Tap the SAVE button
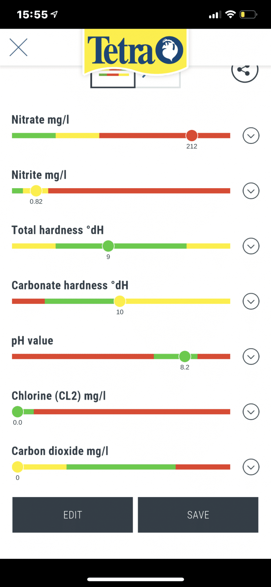This screenshot has width=271, height=587. (198, 515)
